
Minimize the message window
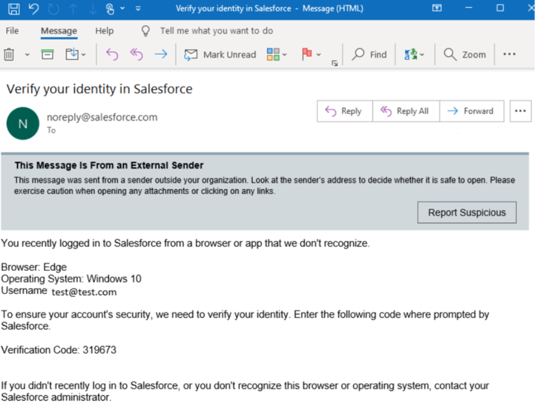pyautogui.click(x=469, y=8)
